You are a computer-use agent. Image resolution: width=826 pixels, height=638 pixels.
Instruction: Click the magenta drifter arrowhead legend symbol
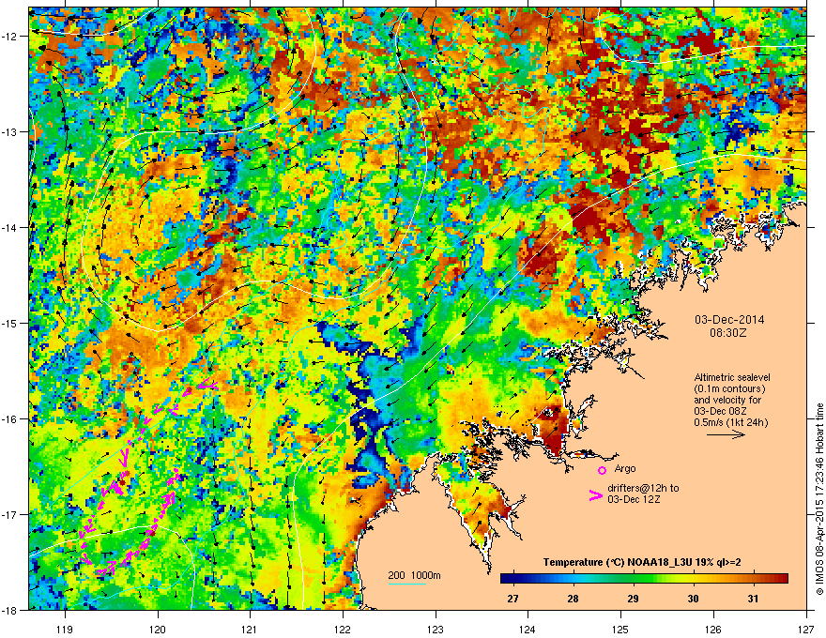595,495
